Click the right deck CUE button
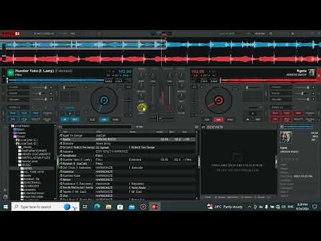The width and height of the screenshot is (321, 241). point(207,120)
